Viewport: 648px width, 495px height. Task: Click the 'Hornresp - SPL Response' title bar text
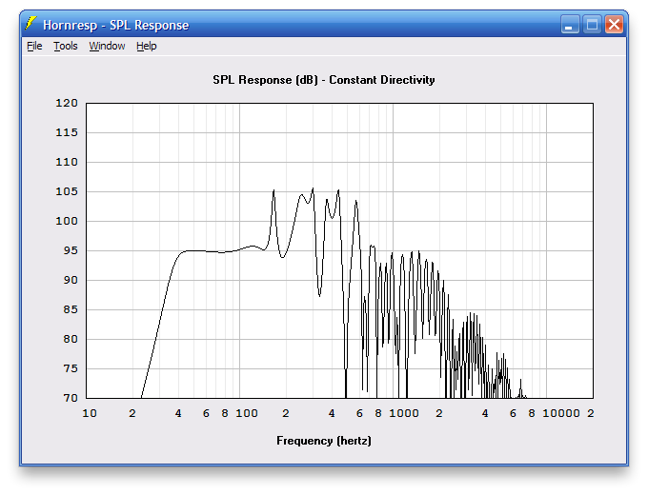tap(115, 25)
